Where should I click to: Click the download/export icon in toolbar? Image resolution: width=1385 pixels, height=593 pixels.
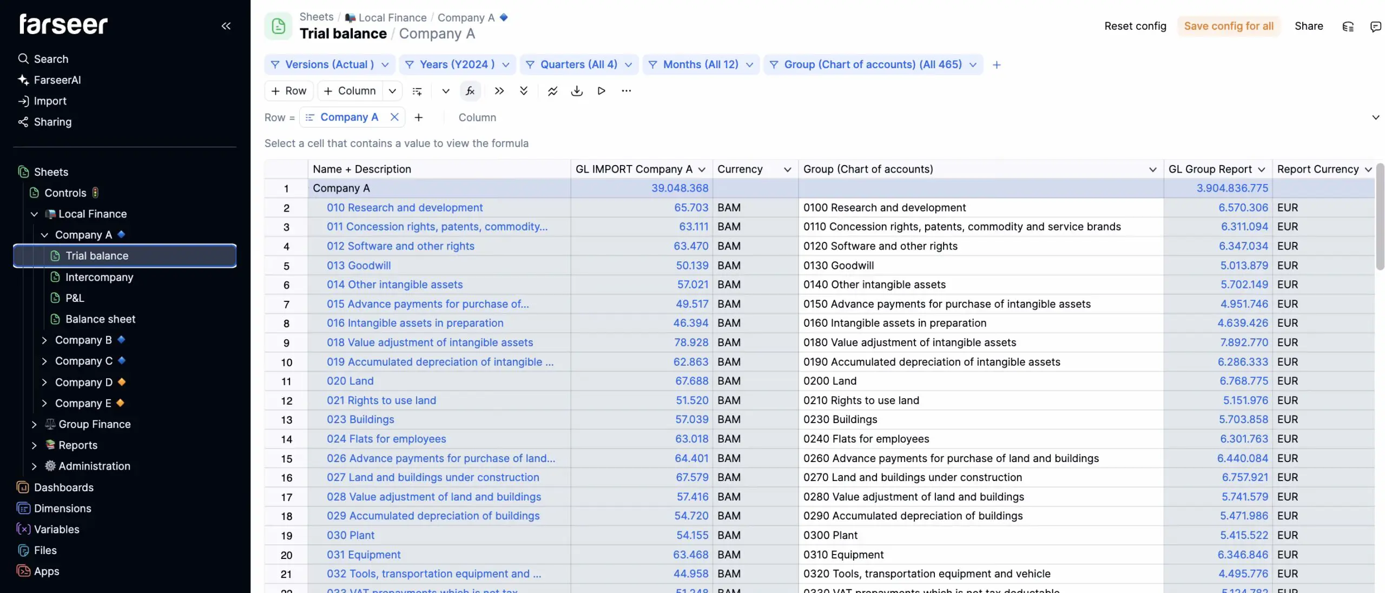tap(577, 91)
